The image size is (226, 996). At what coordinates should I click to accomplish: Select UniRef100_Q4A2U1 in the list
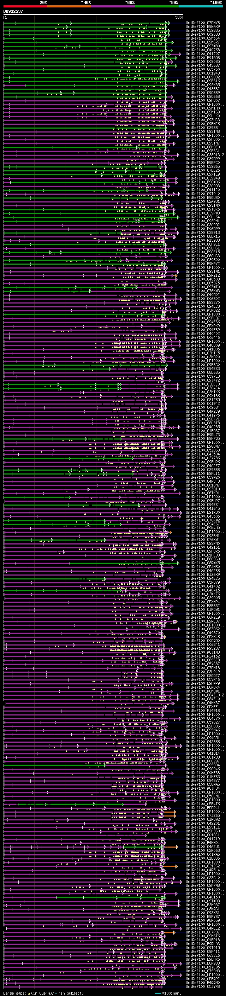coord(203,846)
